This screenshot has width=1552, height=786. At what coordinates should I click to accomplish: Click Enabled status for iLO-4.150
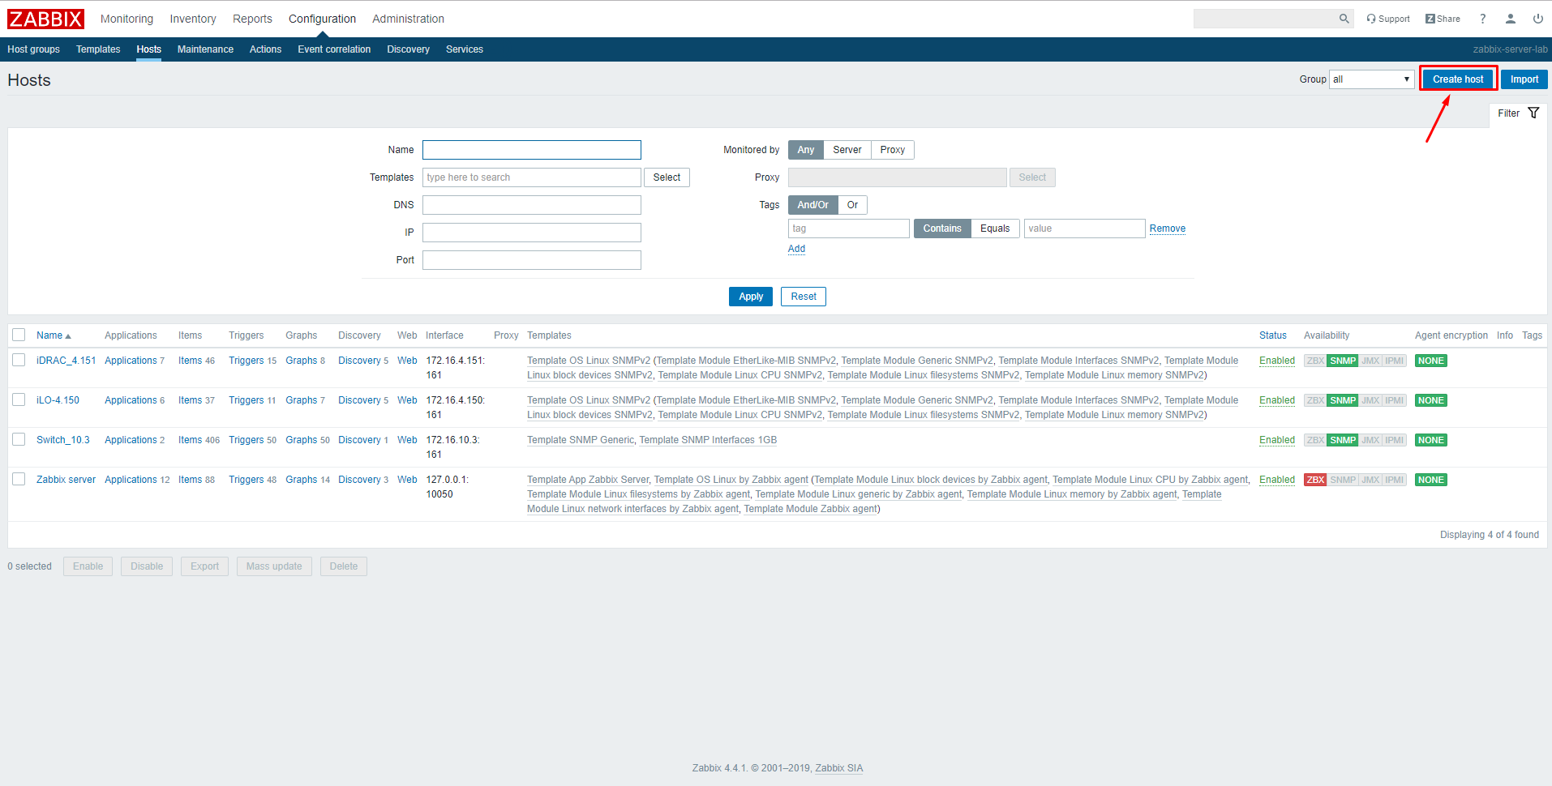click(x=1276, y=400)
